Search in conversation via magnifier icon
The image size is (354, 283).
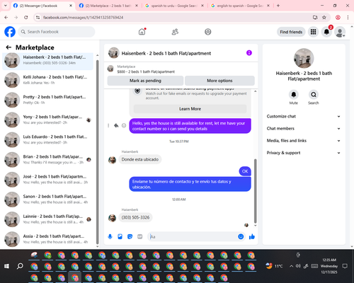[x=314, y=95]
